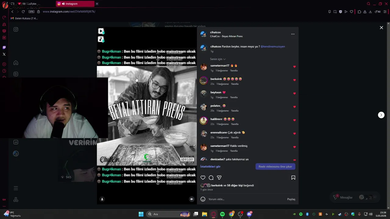Expand the 'Senin için' comment sort dropdown

click(218, 59)
